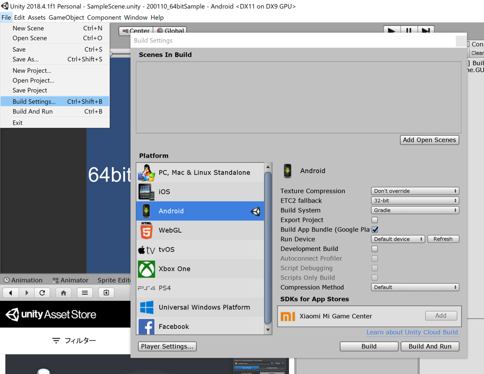The image size is (484, 374).
Task: Toggle the Center pivot mode button
Action: [x=136, y=31]
